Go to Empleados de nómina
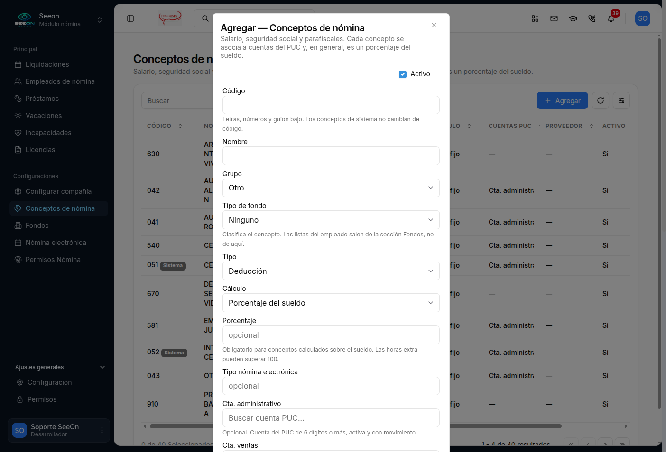This screenshot has height=452, width=666. (x=59, y=81)
